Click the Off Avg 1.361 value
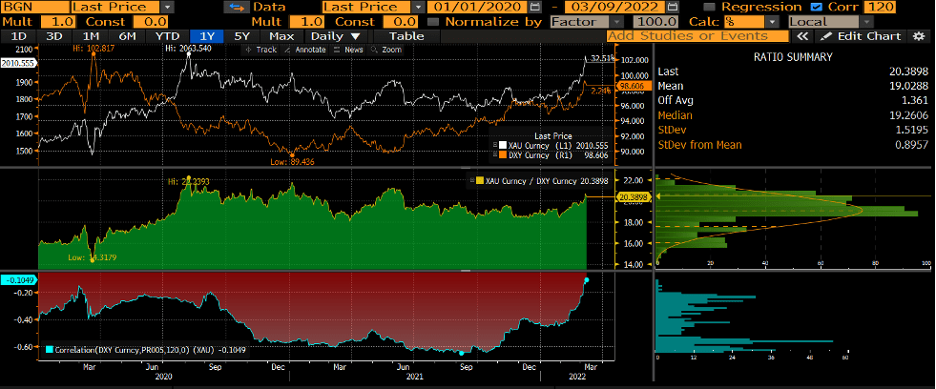The height and width of the screenshot is (389, 936). tap(914, 100)
